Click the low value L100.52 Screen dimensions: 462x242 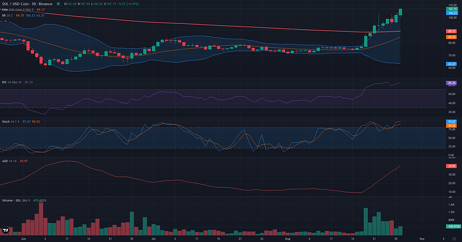[x=96, y=4]
